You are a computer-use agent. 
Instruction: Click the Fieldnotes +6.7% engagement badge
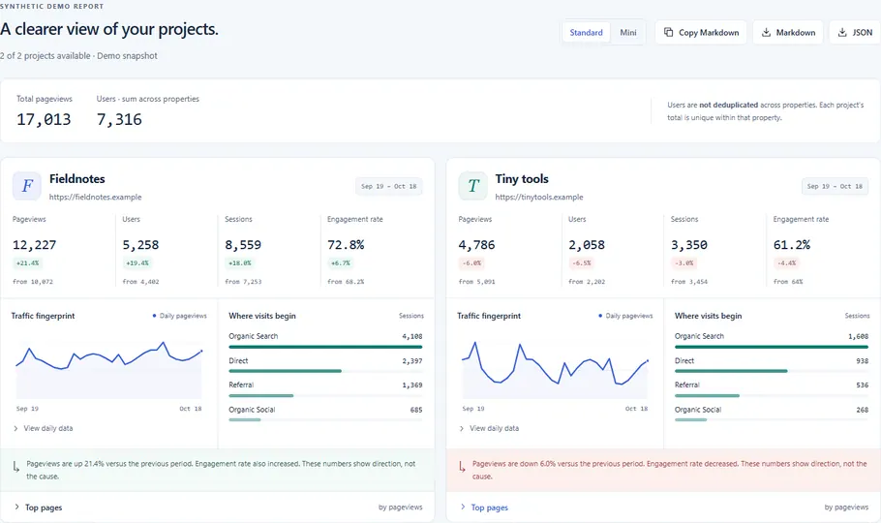tap(341, 263)
